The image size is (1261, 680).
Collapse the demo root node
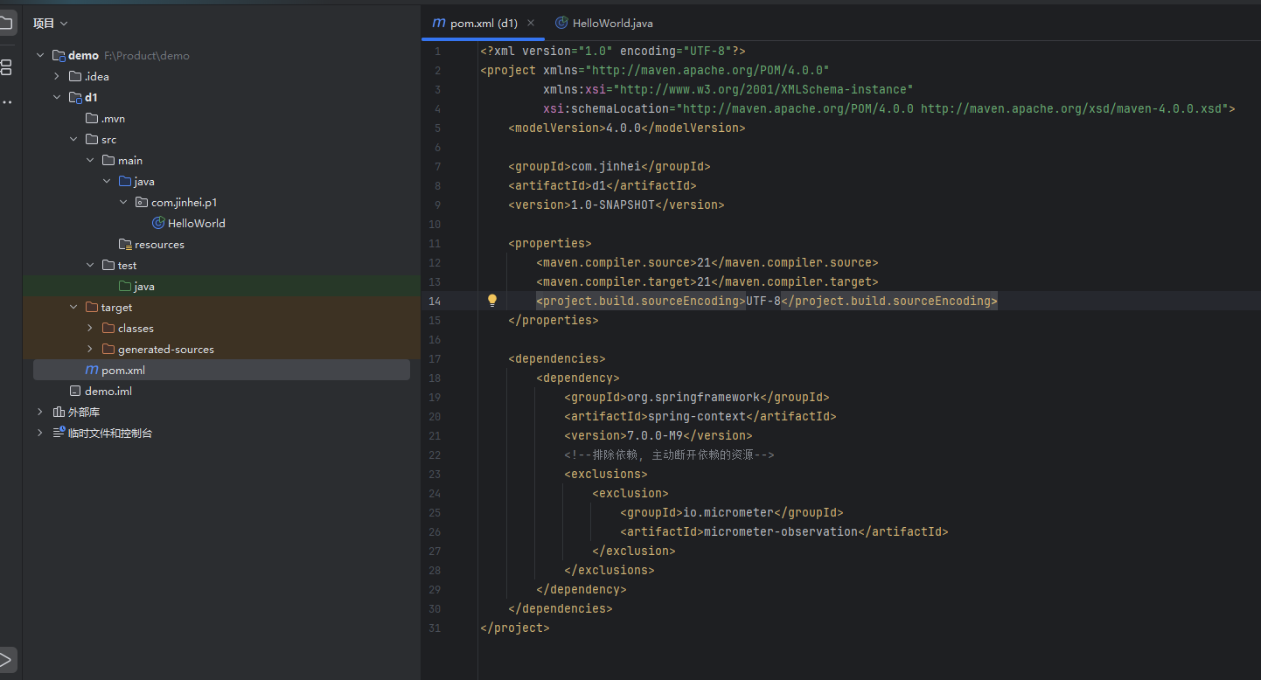(x=39, y=55)
